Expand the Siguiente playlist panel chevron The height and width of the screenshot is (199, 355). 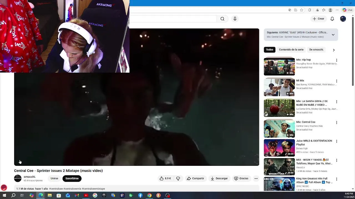(x=333, y=35)
